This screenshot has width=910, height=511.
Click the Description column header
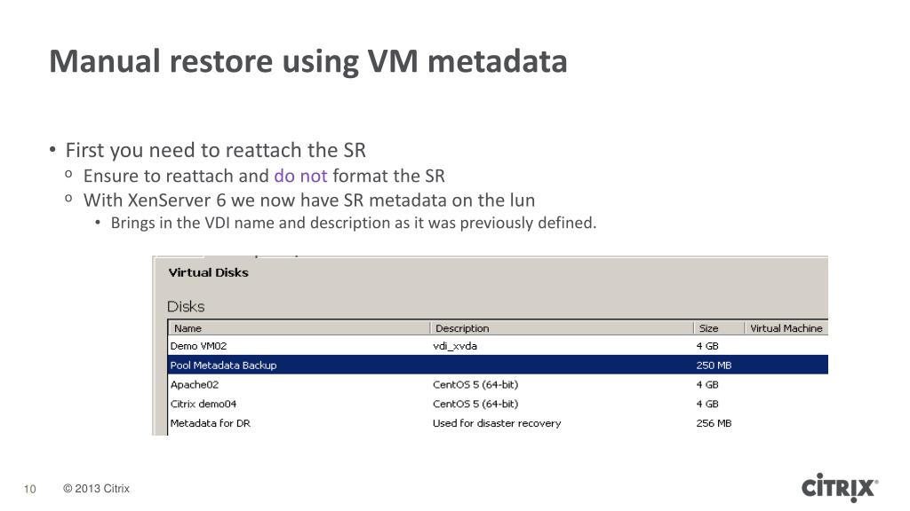[462, 328]
